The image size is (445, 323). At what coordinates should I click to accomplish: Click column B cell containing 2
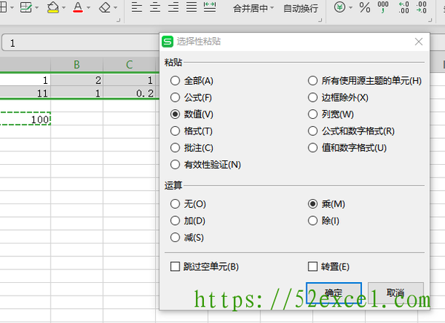click(x=76, y=80)
